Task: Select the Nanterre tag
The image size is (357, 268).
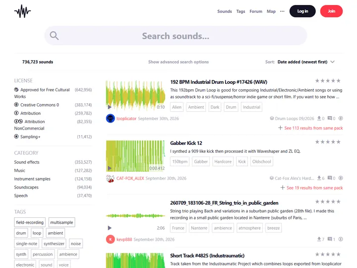Action: click(x=199, y=228)
